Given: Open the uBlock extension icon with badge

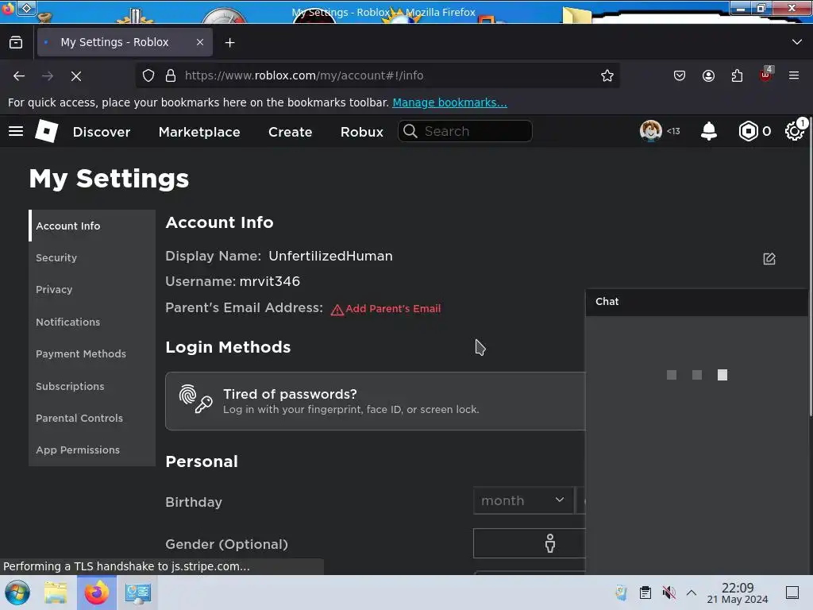Looking at the screenshot, I should 766,75.
